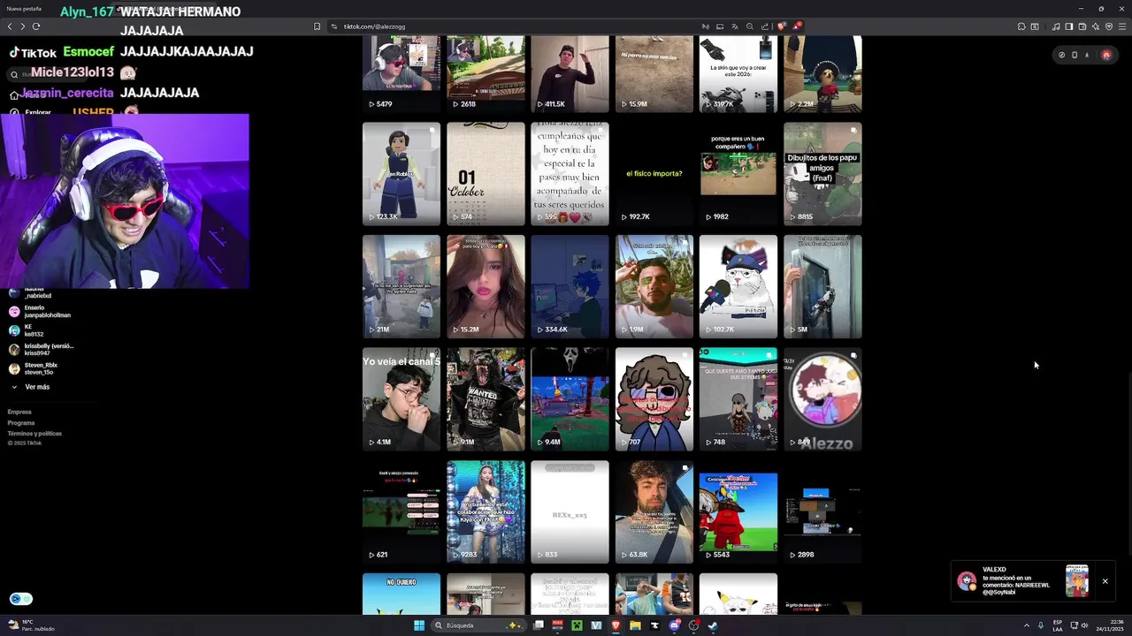Click the zoom magnifier icon in address bar

(750, 26)
